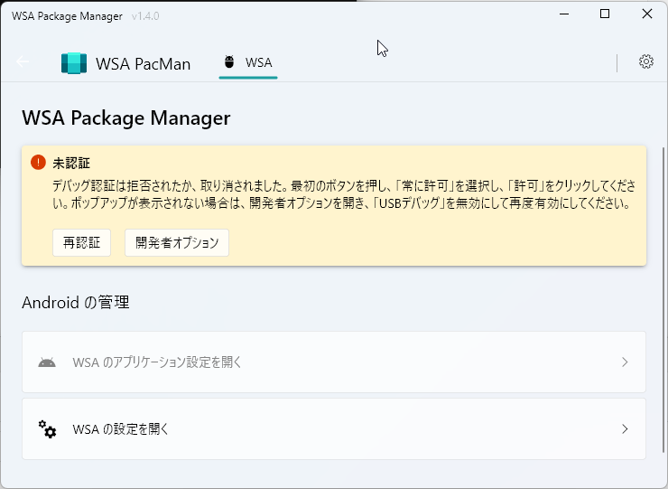Click the 再認証 button
Viewport: 668px width, 489px height.
coord(82,243)
